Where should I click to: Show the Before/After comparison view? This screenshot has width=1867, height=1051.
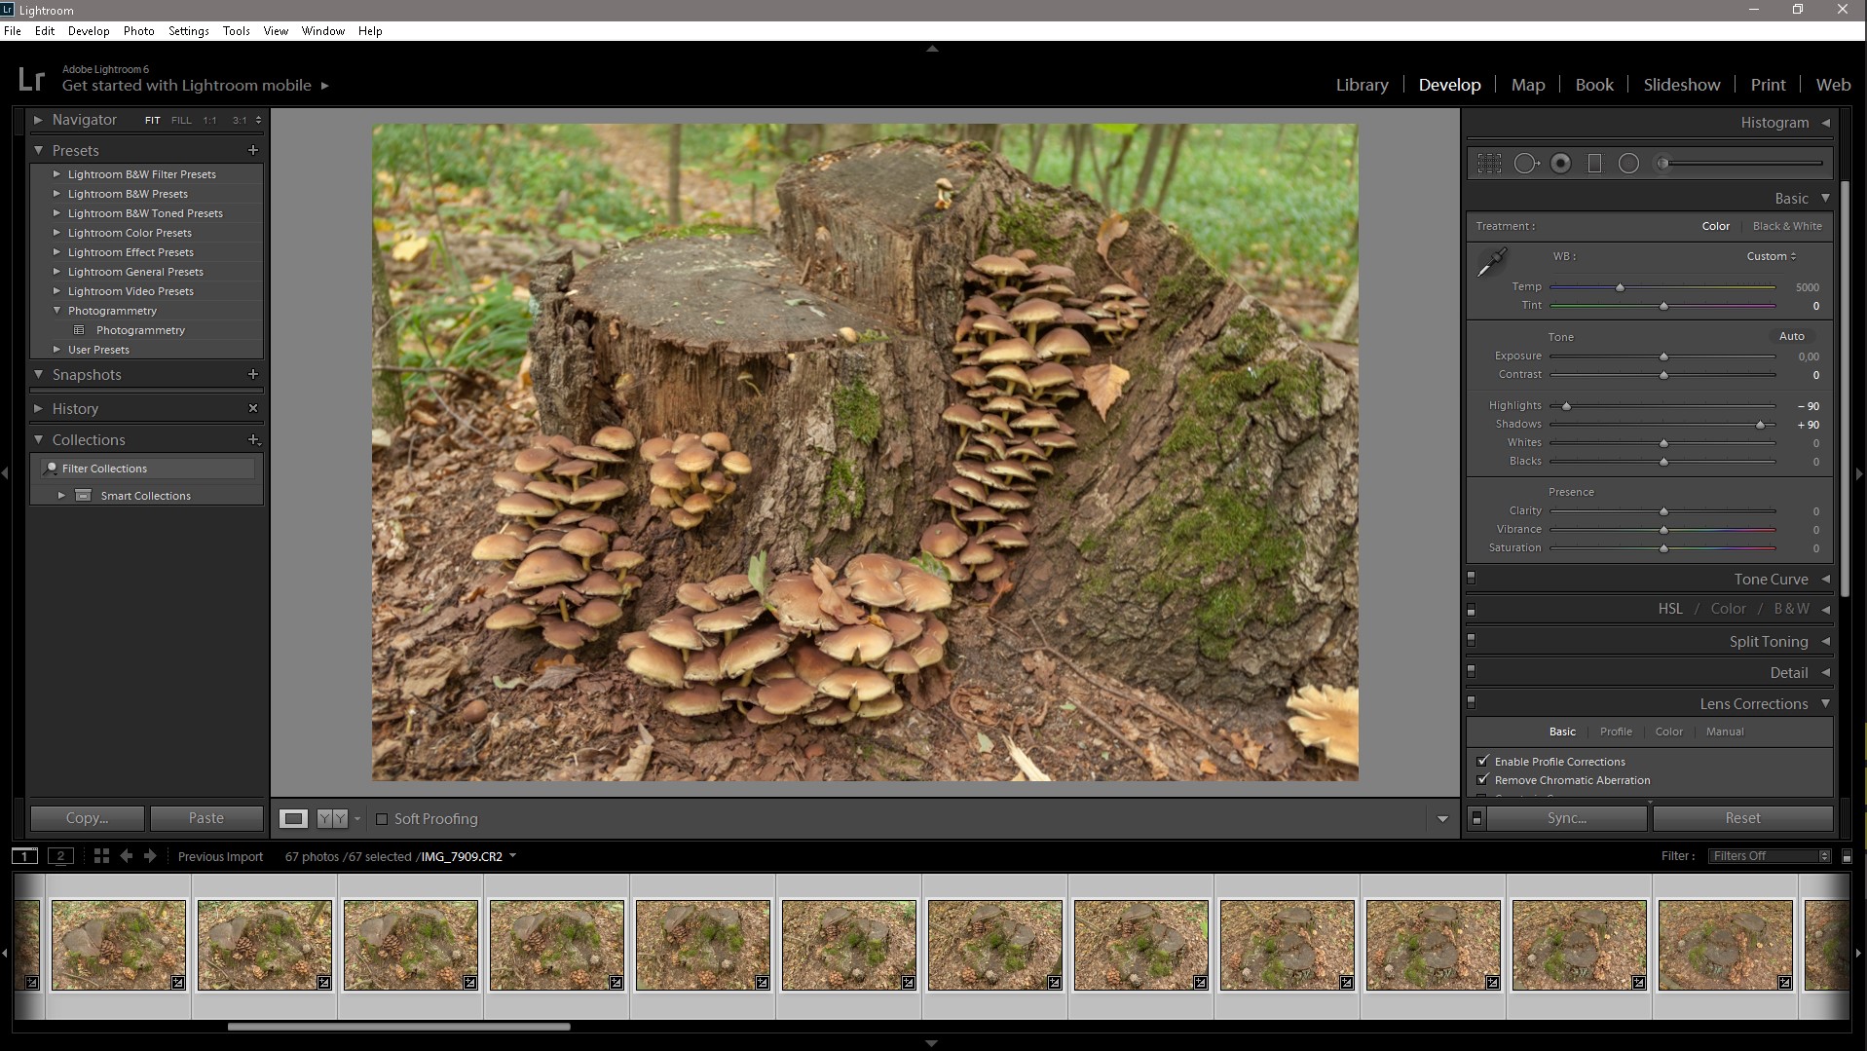point(332,819)
